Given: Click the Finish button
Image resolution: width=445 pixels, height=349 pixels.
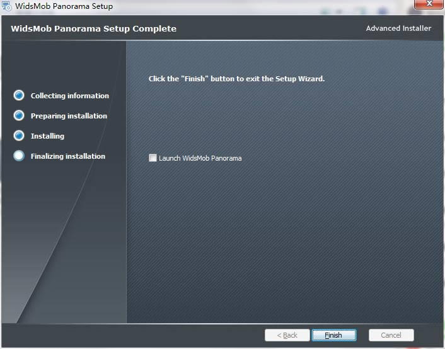Looking at the screenshot, I should tap(334, 335).
